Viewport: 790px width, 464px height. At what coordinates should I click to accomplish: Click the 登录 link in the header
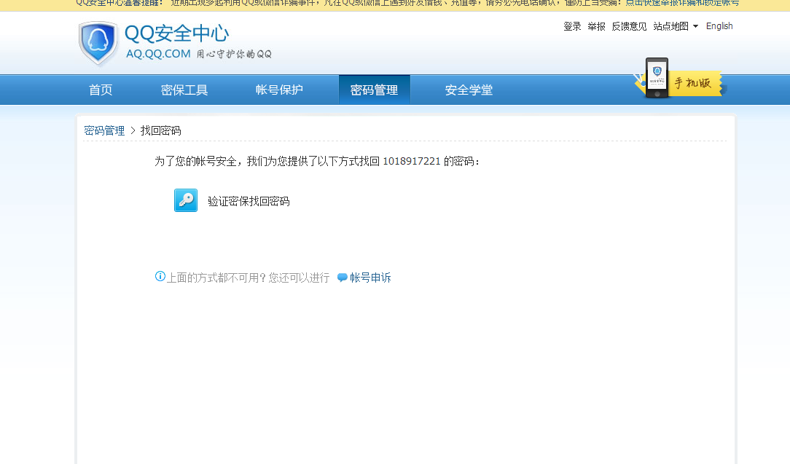click(572, 26)
